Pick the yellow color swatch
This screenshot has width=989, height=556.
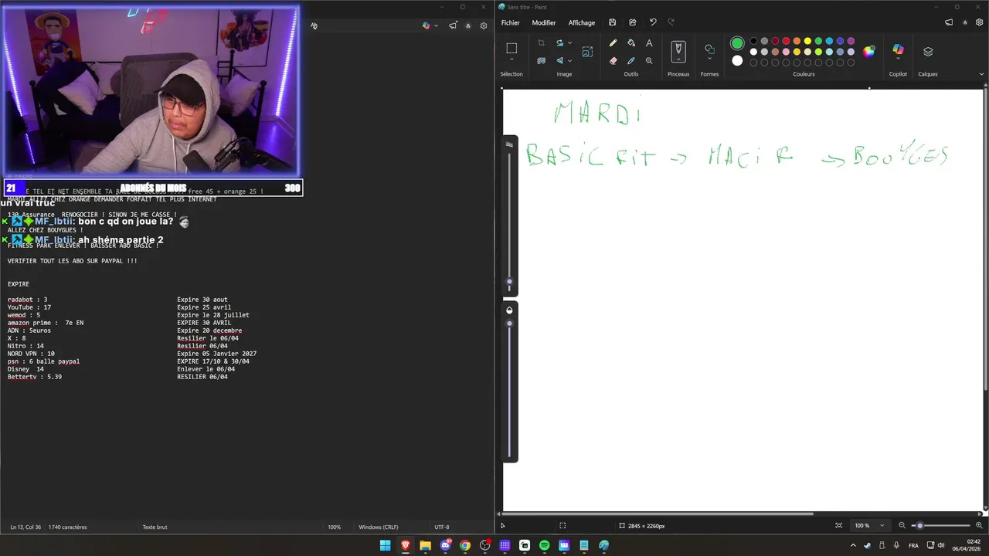[x=807, y=41]
